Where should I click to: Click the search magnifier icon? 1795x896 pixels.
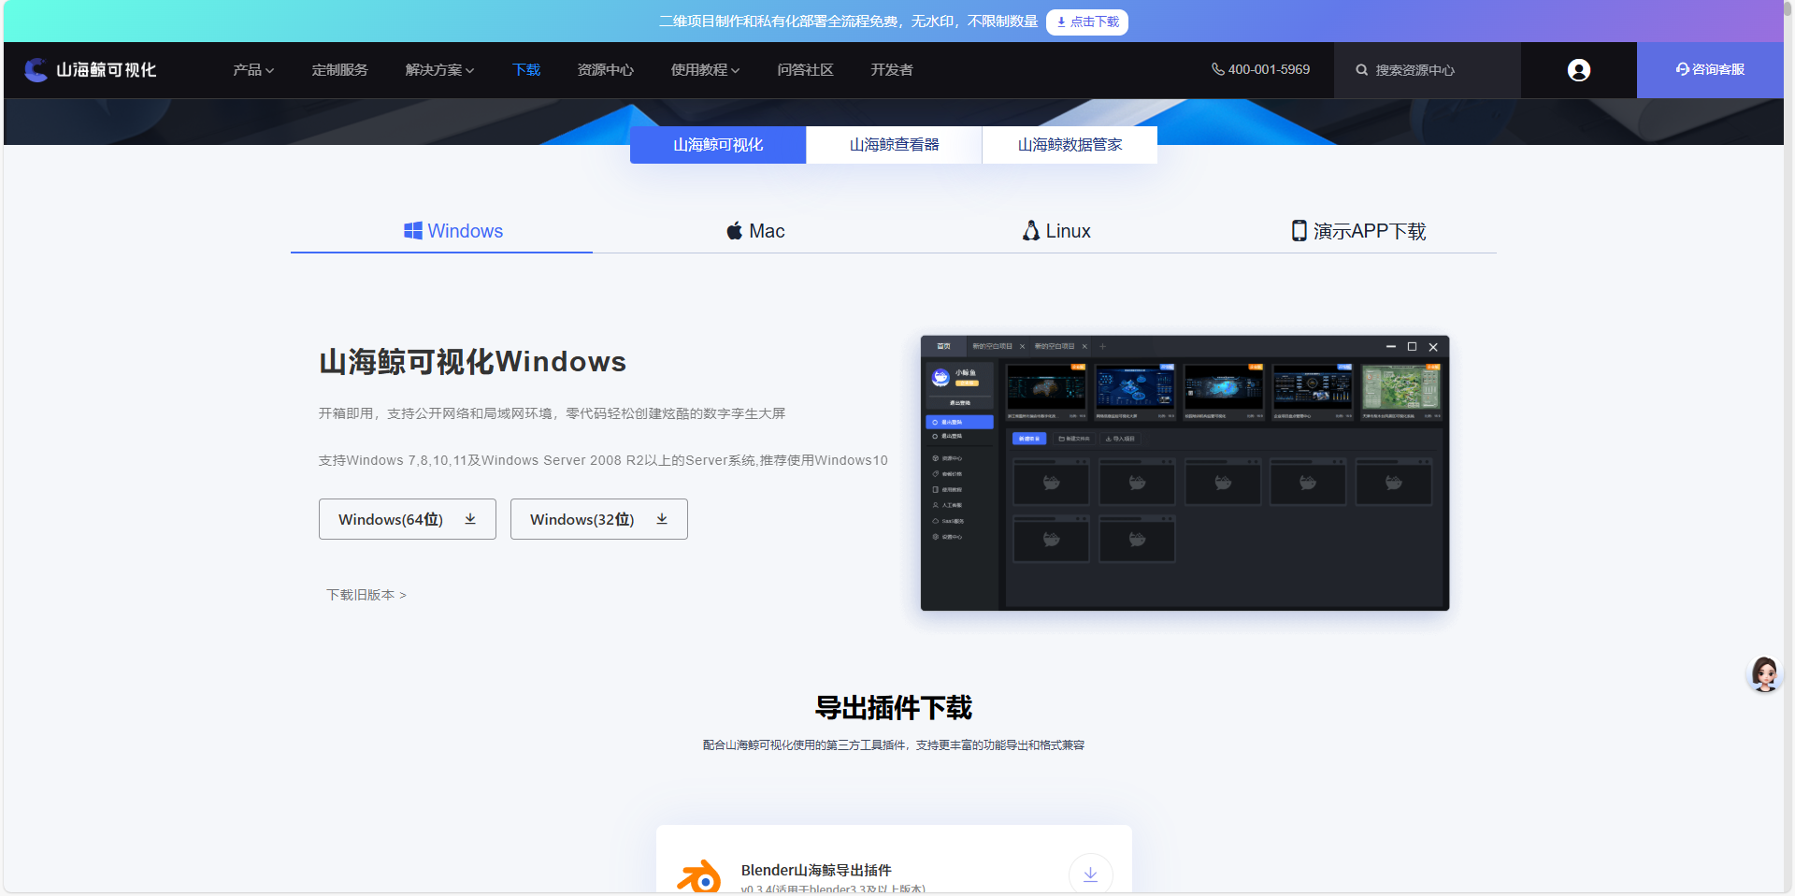pyautogui.click(x=1362, y=70)
